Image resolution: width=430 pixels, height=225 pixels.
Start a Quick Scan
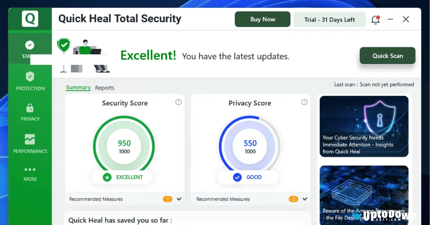point(387,56)
